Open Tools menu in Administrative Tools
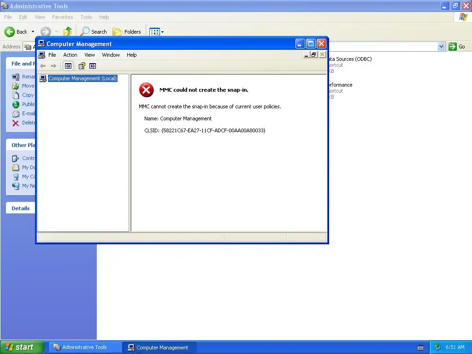 [x=86, y=17]
